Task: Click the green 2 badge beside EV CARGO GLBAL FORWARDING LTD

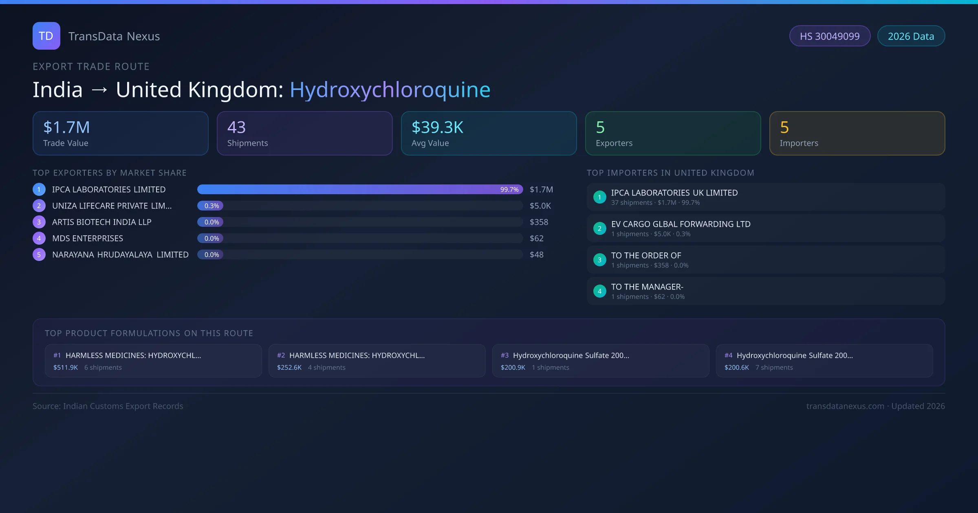Action: tap(599, 228)
